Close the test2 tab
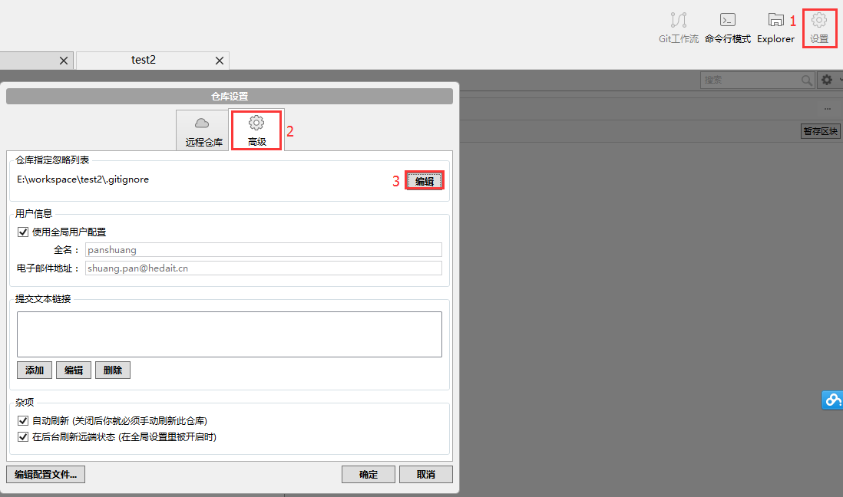This screenshot has width=843, height=497. (220, 61)
